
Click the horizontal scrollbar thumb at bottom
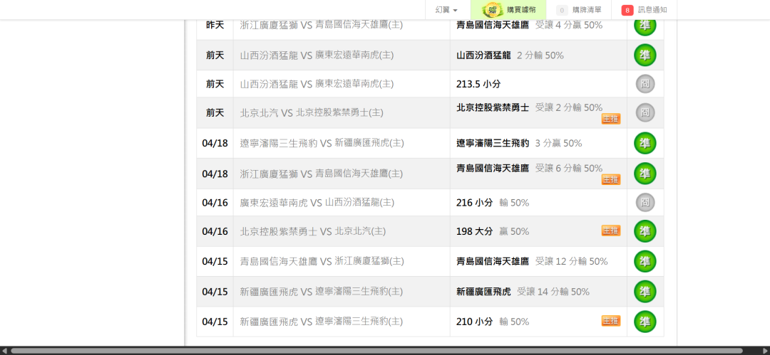click(x=376, y=351)
